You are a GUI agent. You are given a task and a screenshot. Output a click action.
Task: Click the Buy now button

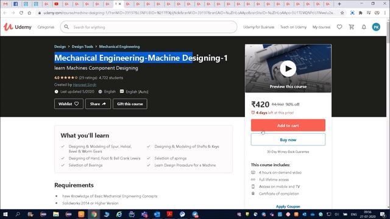tap(288, 140)
